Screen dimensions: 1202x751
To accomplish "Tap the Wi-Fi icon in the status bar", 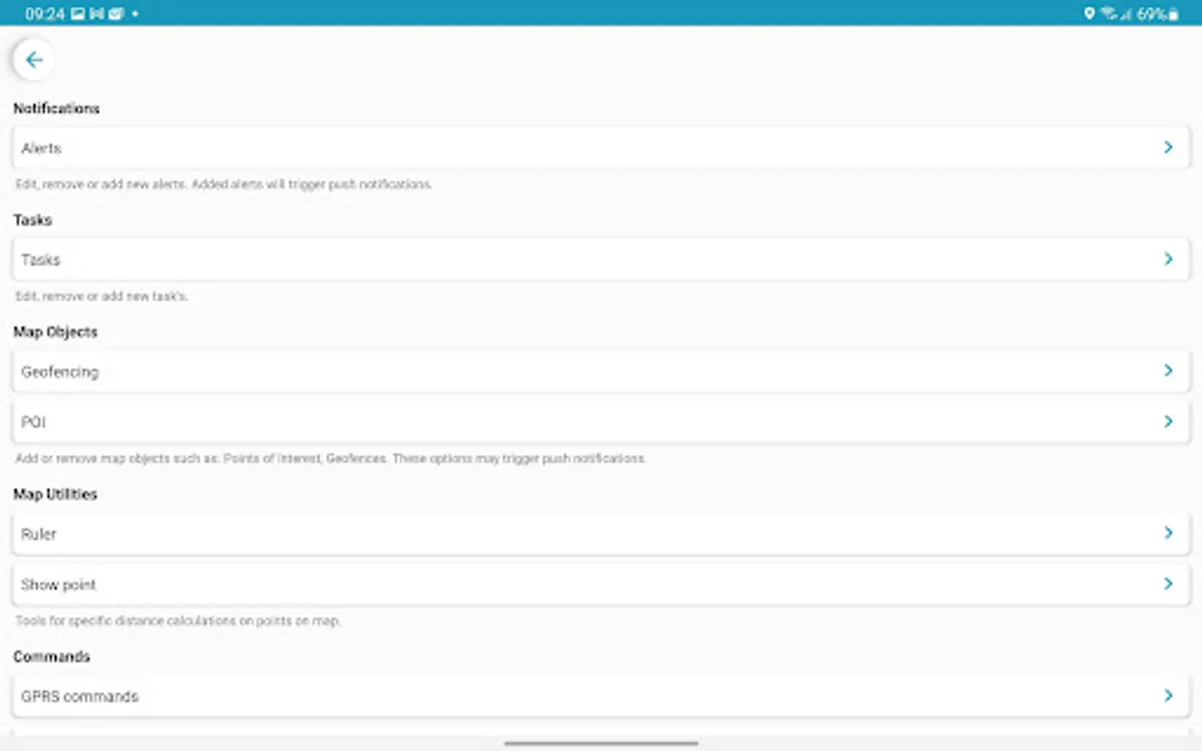I will 1108,12.
